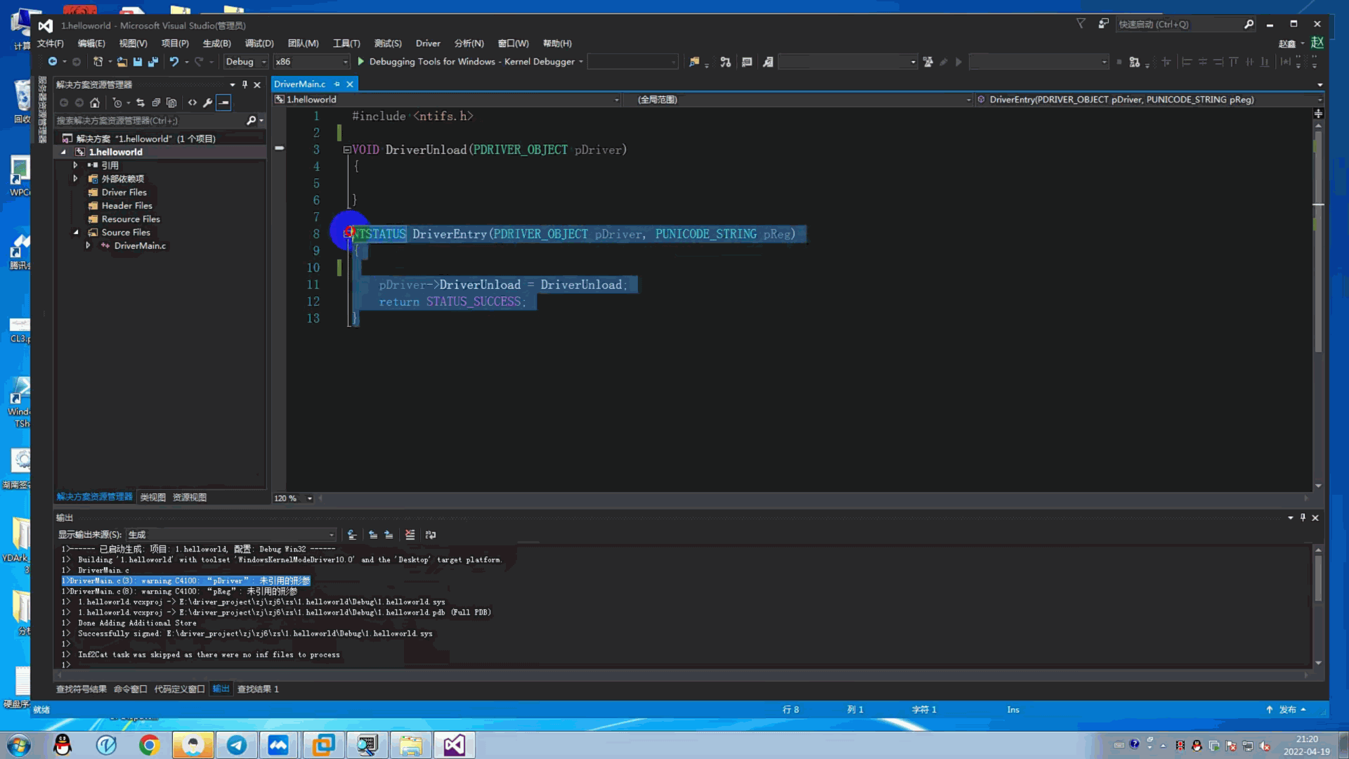This screenshot has width=1349, height=759.
Task: Click Clear All icon in Output panel
Action: coord(410,535)
